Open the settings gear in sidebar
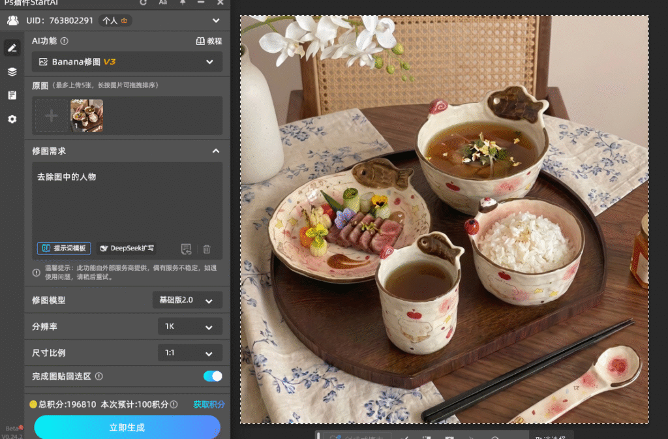The height and width of the screenshot is (439, 668). click(x=12, y=119)
